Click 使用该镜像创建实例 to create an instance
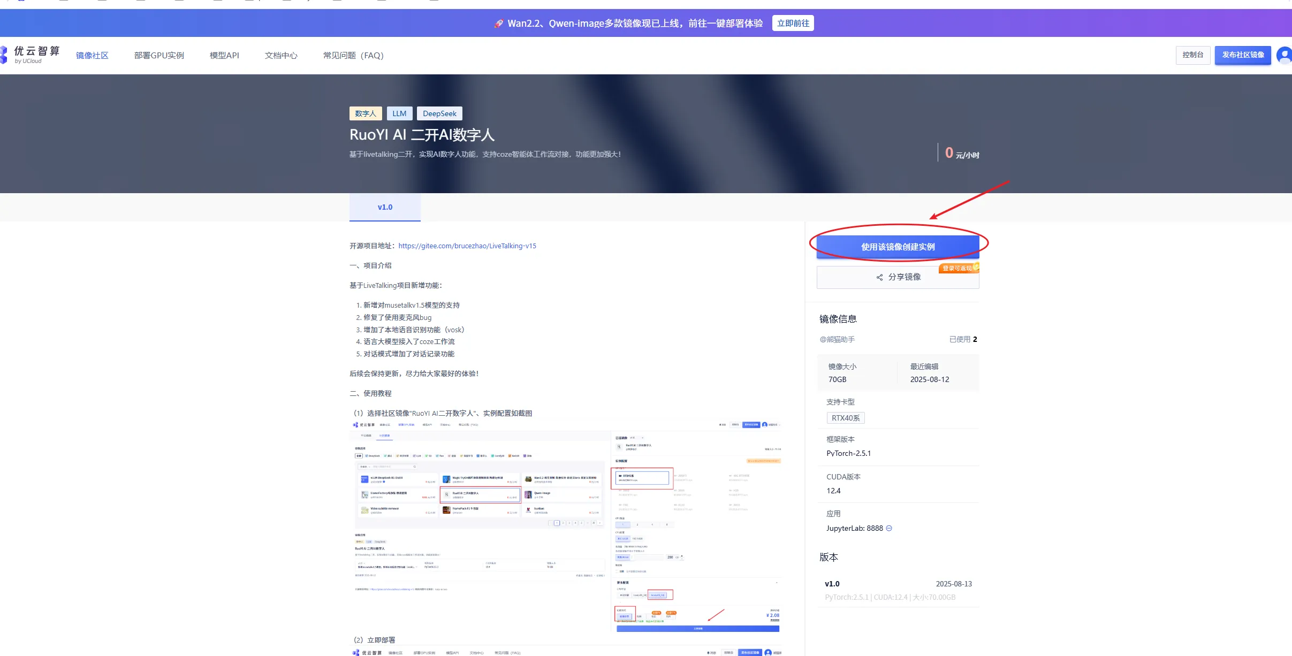This screenshot has height=656, width=1292. tap(898, 247)
